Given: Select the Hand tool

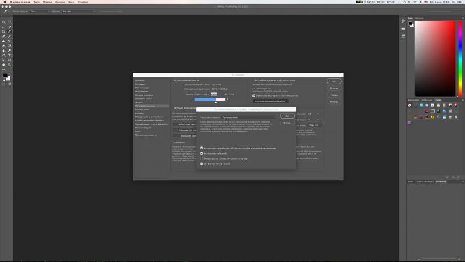Looking at the screenshot, I should [x=3, y=64].
